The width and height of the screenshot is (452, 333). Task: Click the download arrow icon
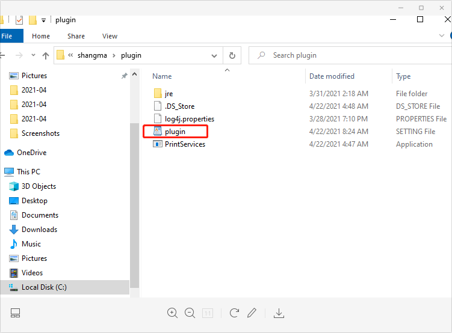click(279, 313)
